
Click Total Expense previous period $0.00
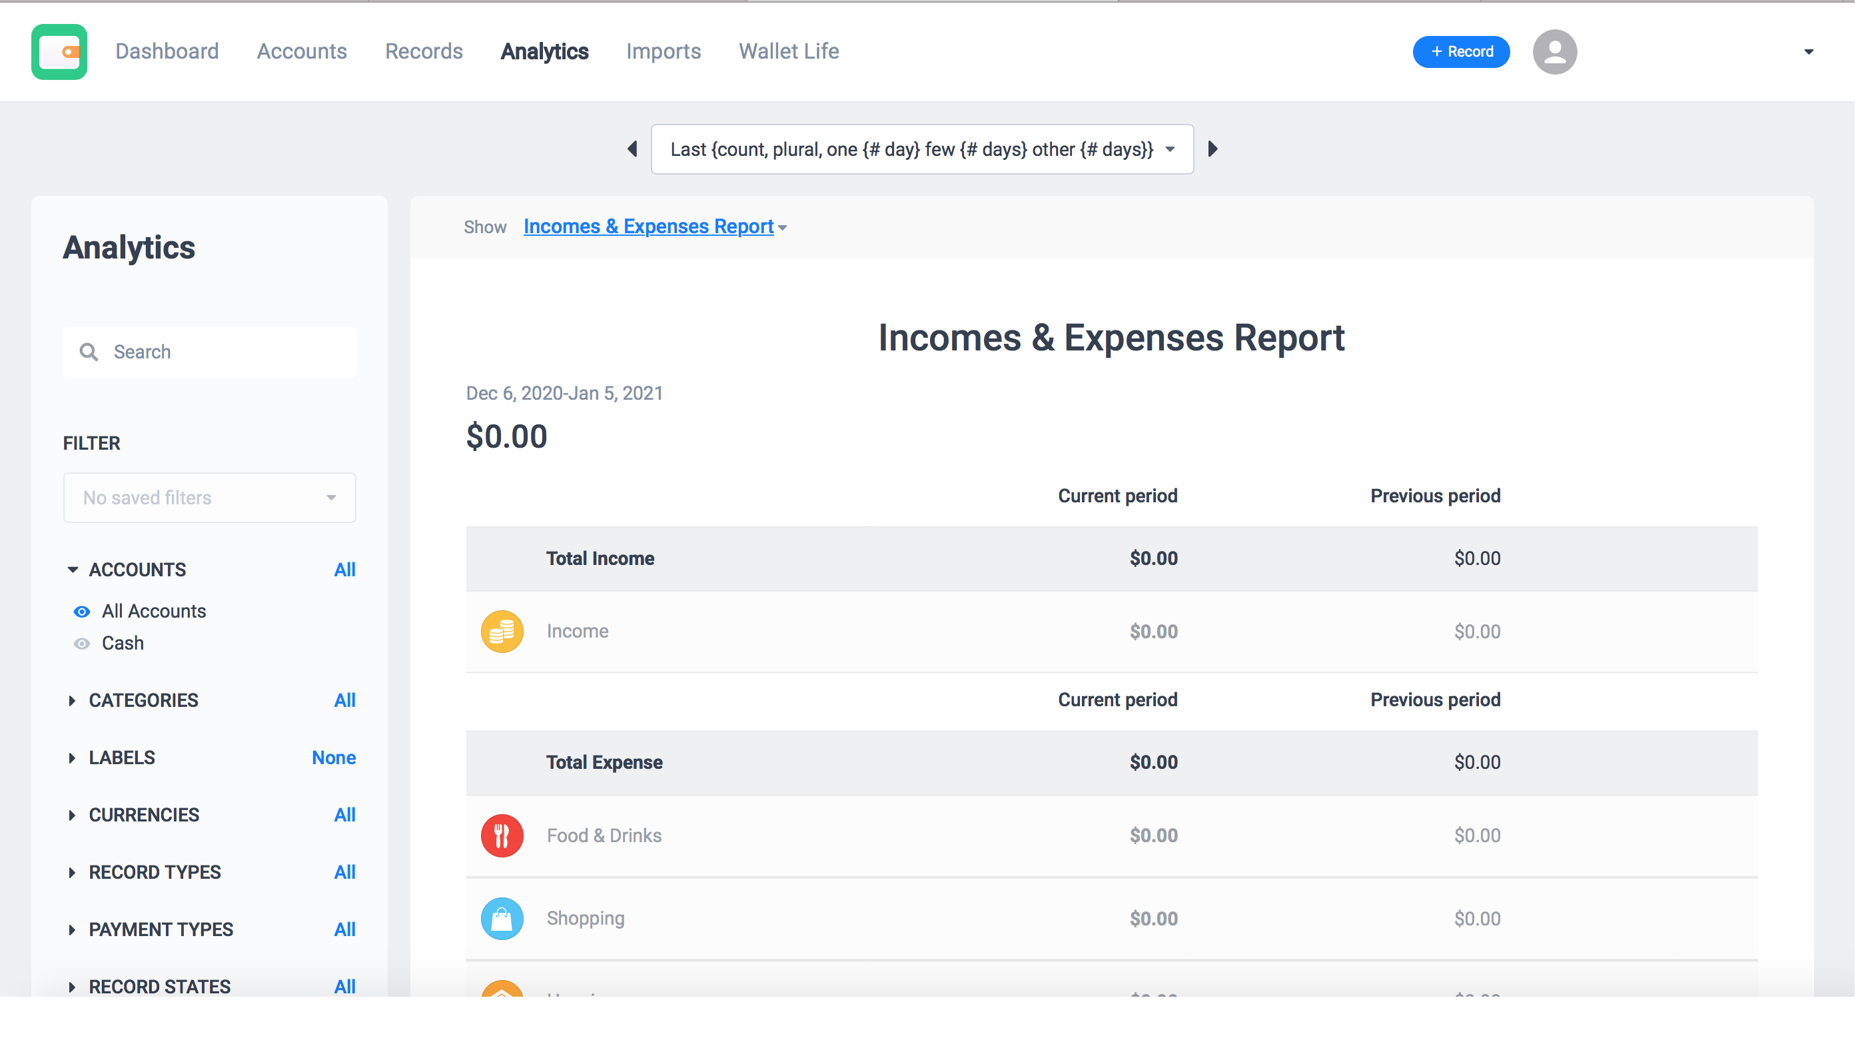click(1477, 762)
